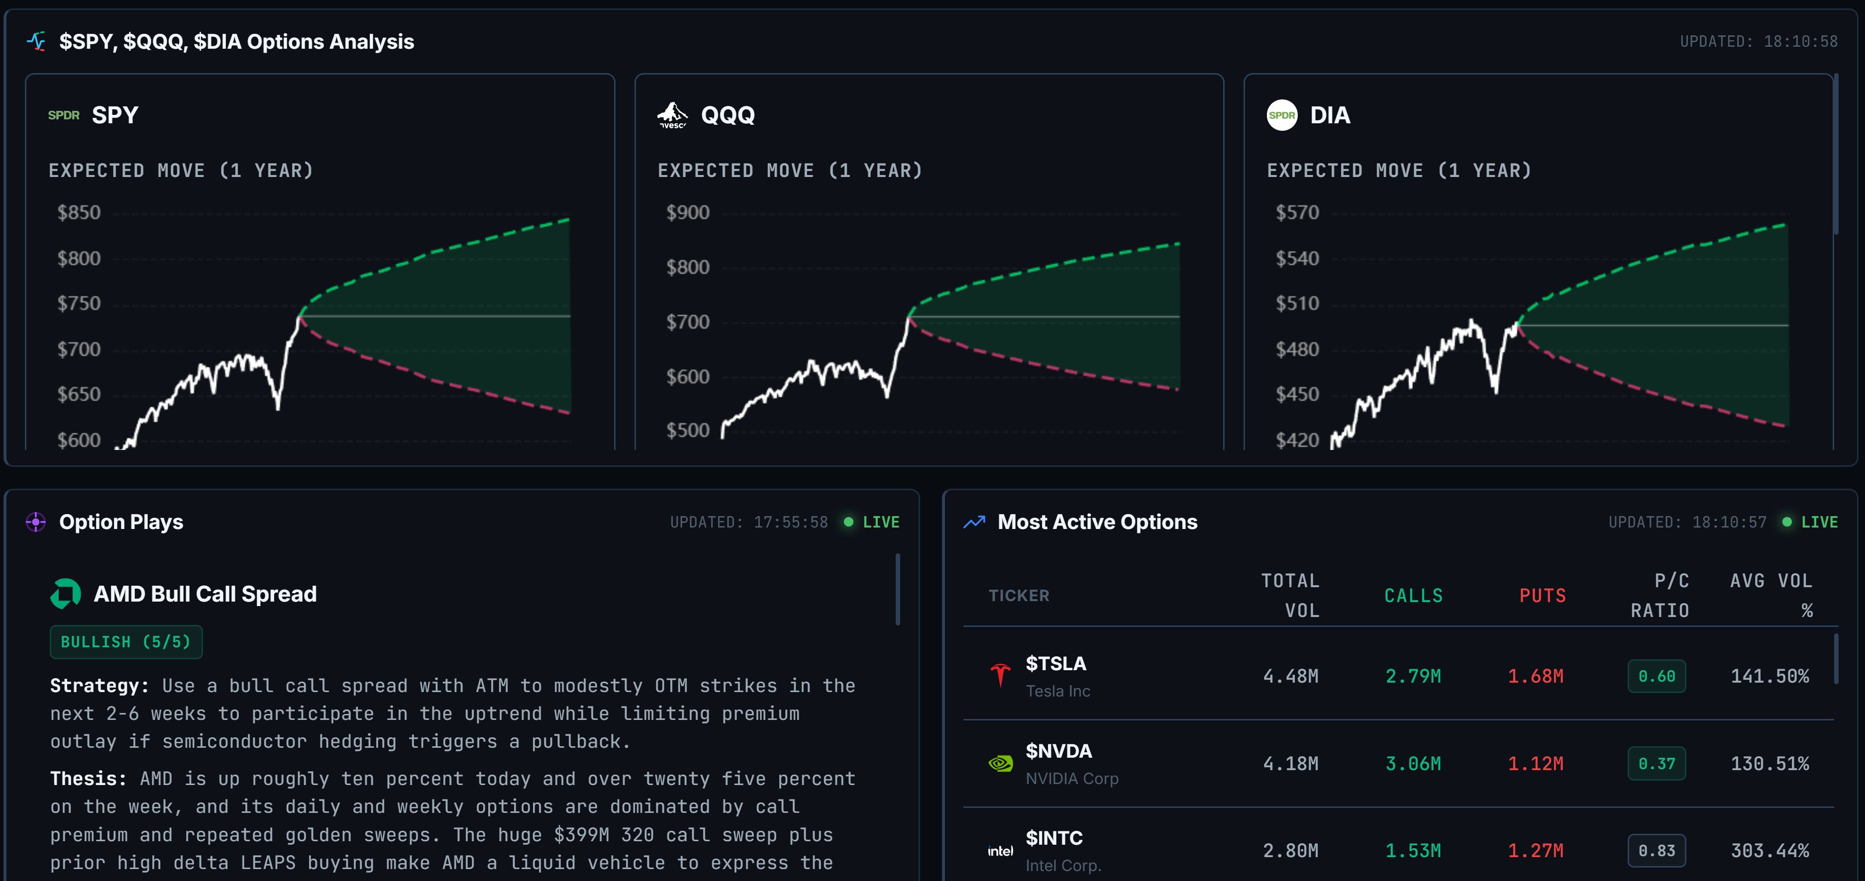Image resolution: width=1865 pixels, height=881 pixels.
Task: Click the INTC P/C ratio 0.83 badge
Action: tap(1657, 851)
